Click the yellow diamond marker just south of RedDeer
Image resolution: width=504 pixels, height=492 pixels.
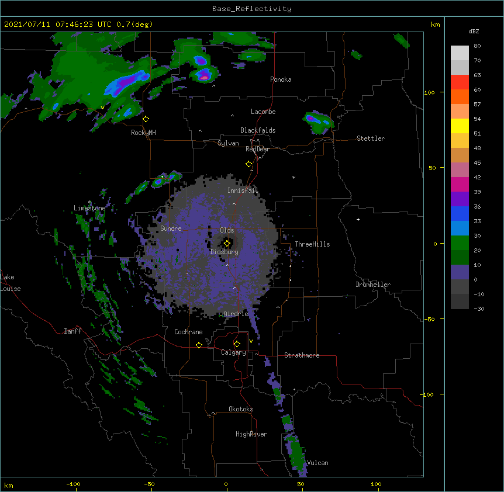tap(249, 164)
